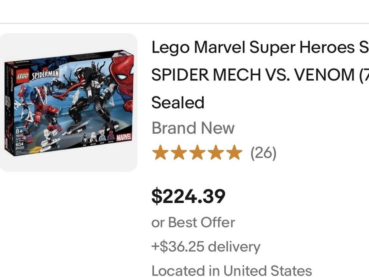The width and height of the screenshot is (369, 277).
Task: Click the red MARVEL logo on the box
Action: coord(125,138)
